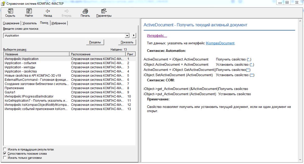This screenshot has width=304, height=164.
Task: Select result 'ksGetApplication7 - Получить указатель'
Action: tap(69, 101)
